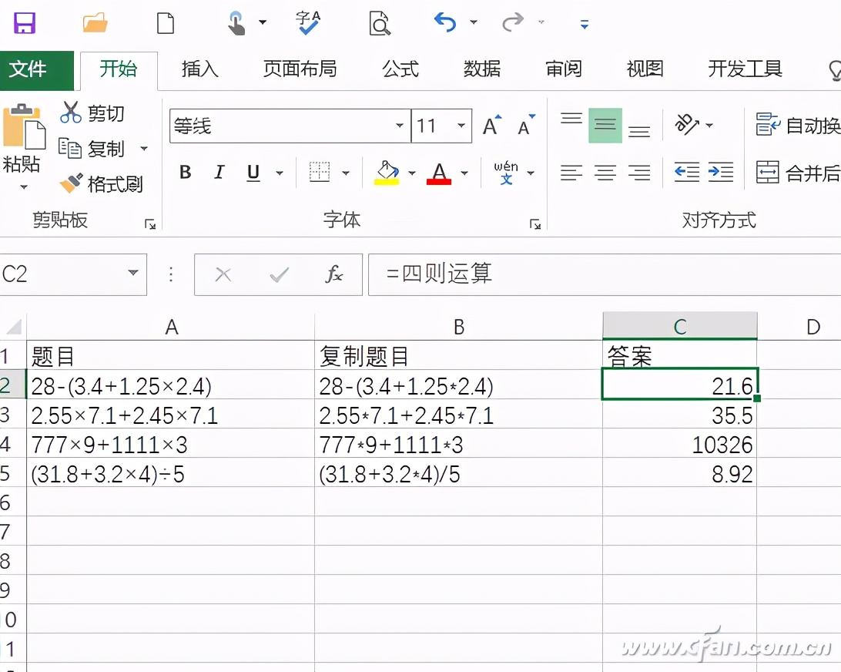Select column A header
This screenshot has height=672, width=841.
(x=170, y=326)
